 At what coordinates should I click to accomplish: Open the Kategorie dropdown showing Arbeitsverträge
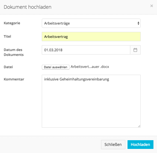click(91, 23)
